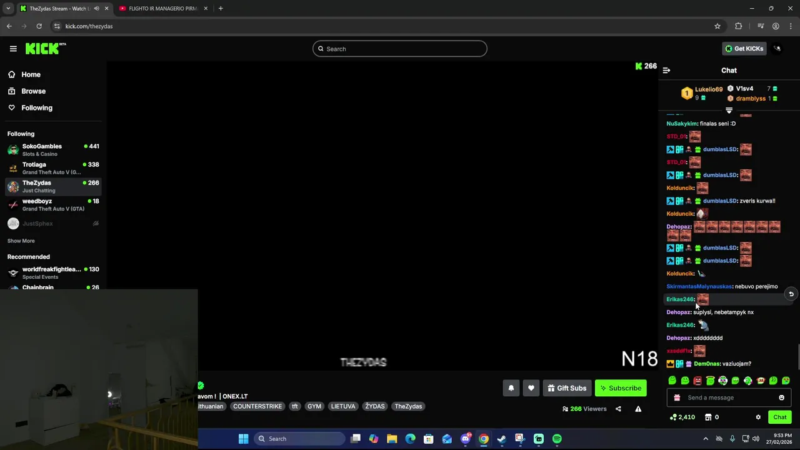Image resolution: width=800 pixels, height=450 pixels.
Task: Click the notification bell button
Action: click(511, 388)
